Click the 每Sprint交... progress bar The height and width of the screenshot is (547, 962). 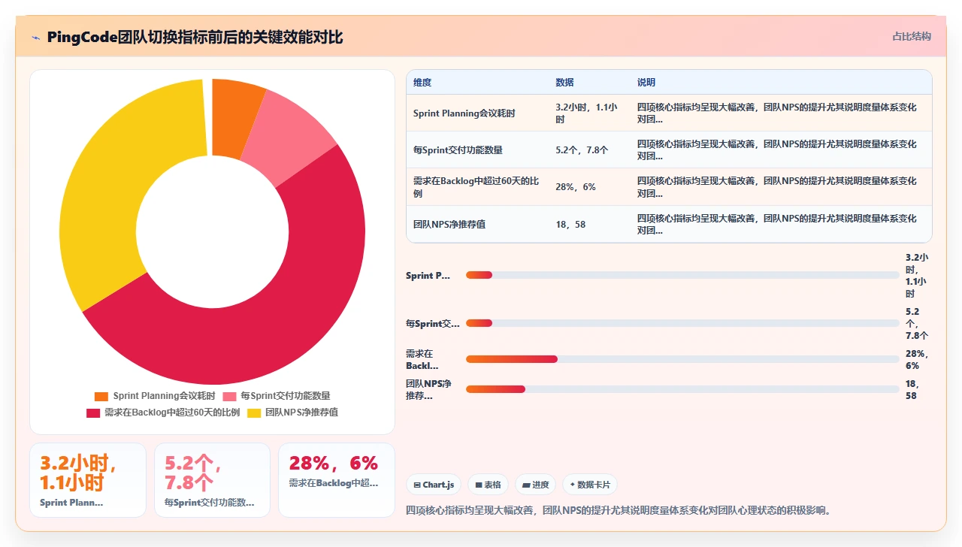(x=682, y=323)
